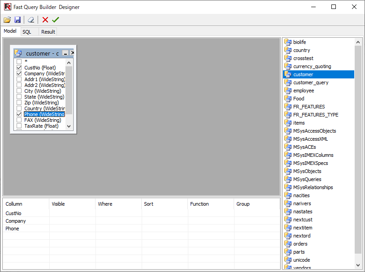Image resolution: width=365 pixels, height=272 pixels.
Task: Click the table list scroll-up arrow
Action: point(358,43)
